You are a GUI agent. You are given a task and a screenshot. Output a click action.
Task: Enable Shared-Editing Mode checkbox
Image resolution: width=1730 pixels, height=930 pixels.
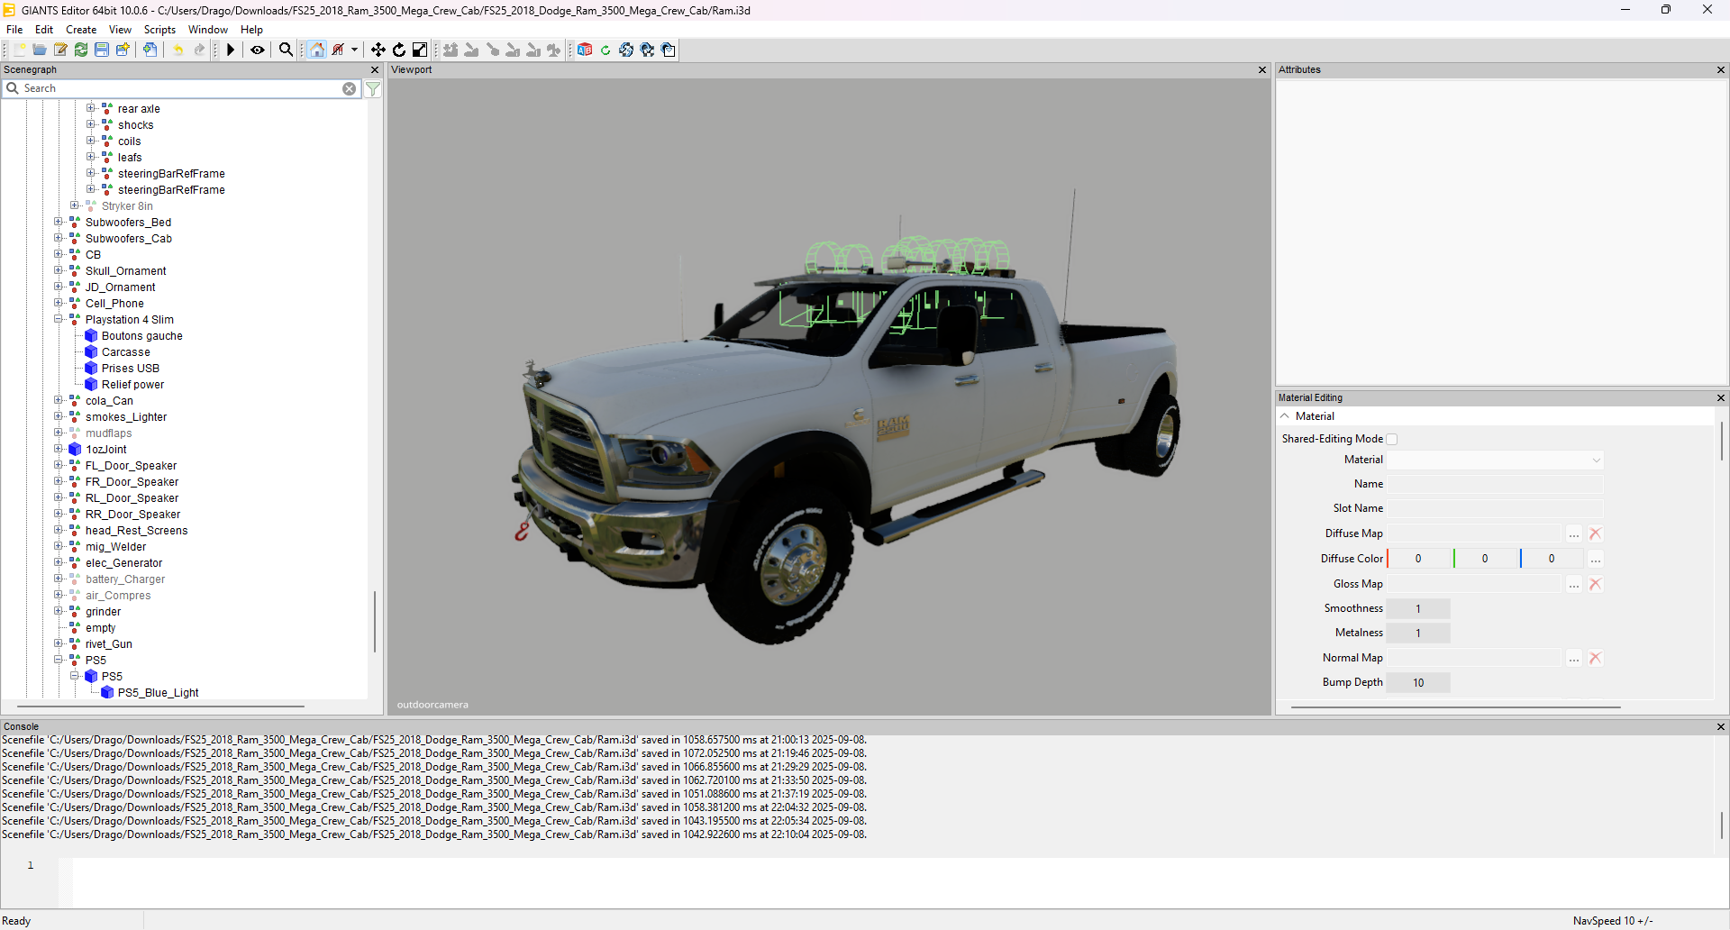1392,439
